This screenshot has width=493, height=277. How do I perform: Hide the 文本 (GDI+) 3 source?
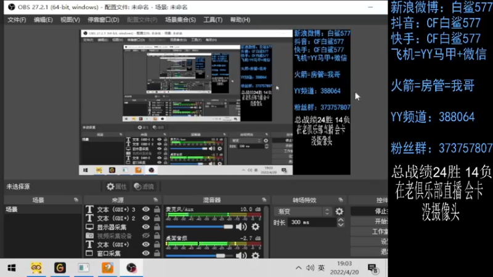[145, 209]
